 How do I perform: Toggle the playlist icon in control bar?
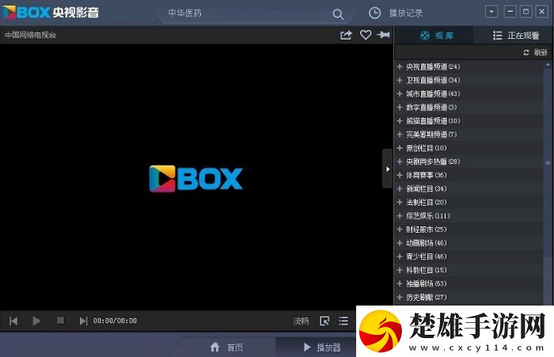point(343,321)
